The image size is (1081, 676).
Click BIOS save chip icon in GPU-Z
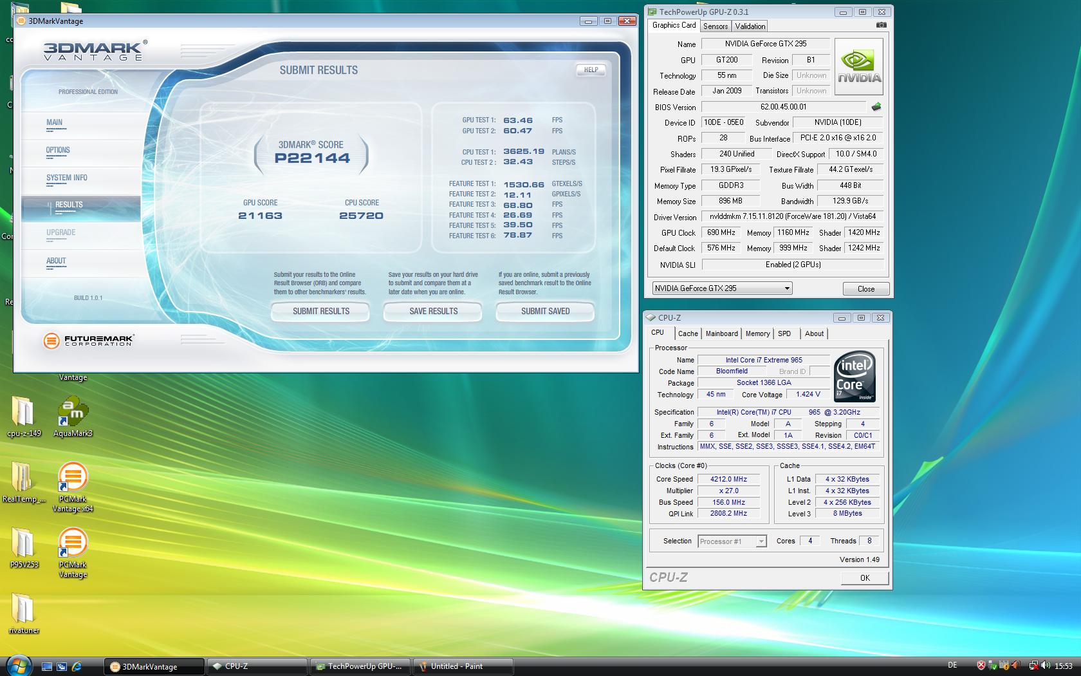[x=876, y=107]
